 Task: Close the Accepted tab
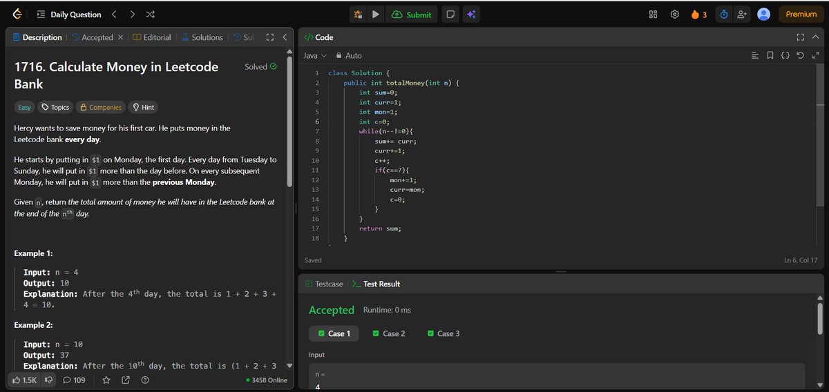120,37
